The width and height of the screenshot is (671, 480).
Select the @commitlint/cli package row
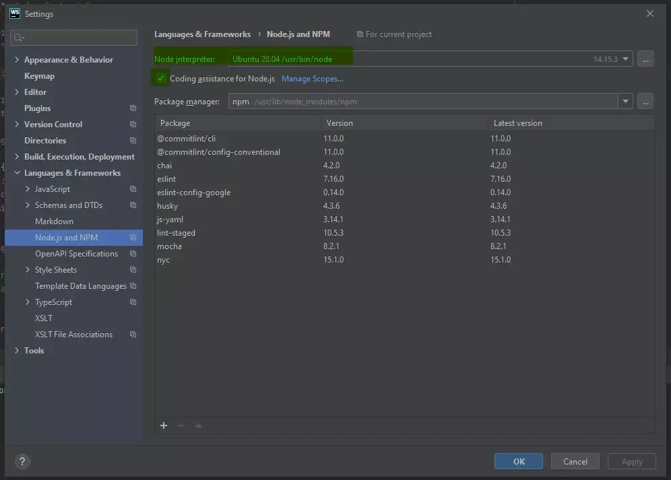pyautogui.click(x=404, y=139)
